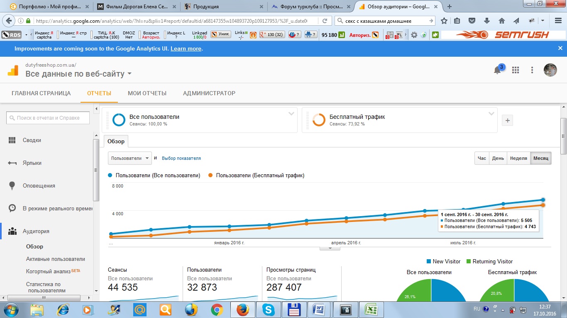Image resolution: width=567 pixels, height=318 pixels.
Task: Open the Пользователи metric dropdown
Action: click(x=130, y=158)
